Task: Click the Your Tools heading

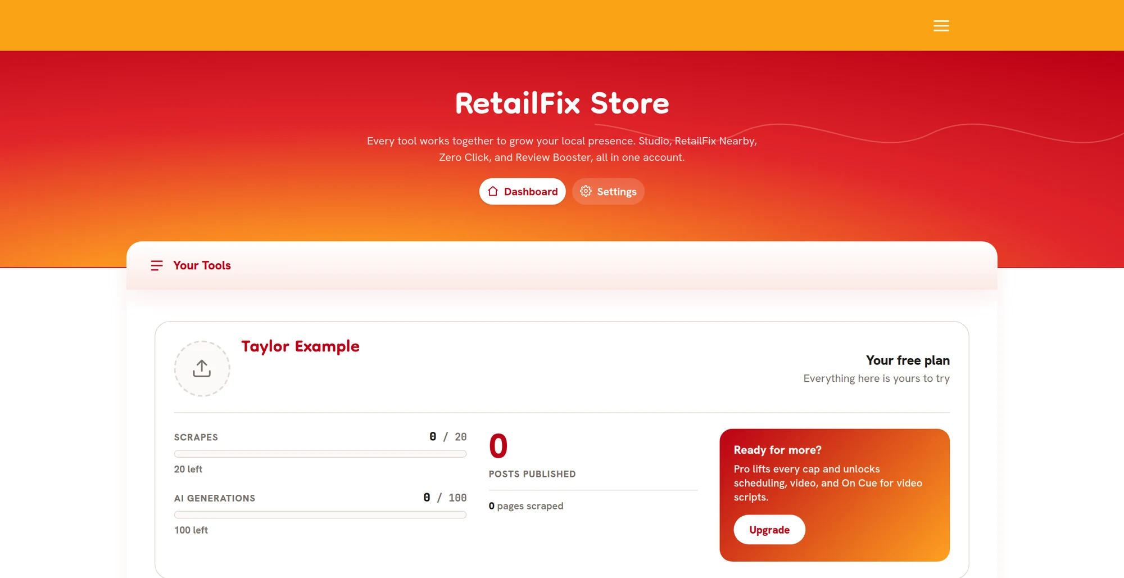Action: [x=202, y=265]
